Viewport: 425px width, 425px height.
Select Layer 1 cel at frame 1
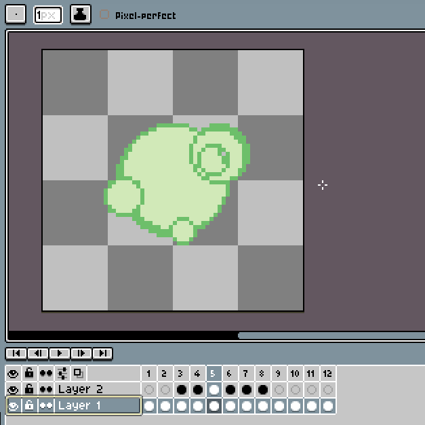149,406
